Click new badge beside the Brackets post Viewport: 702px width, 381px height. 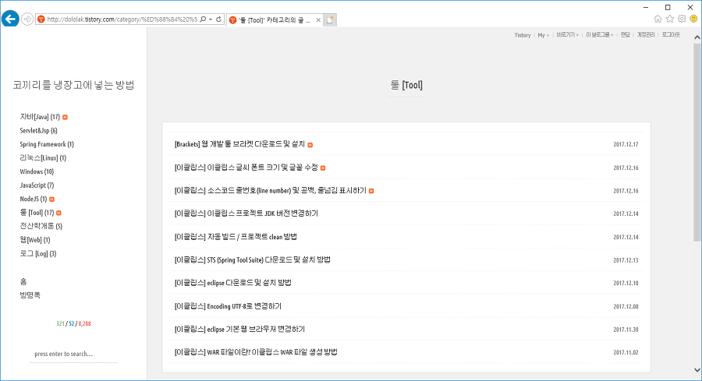point(310,145)
